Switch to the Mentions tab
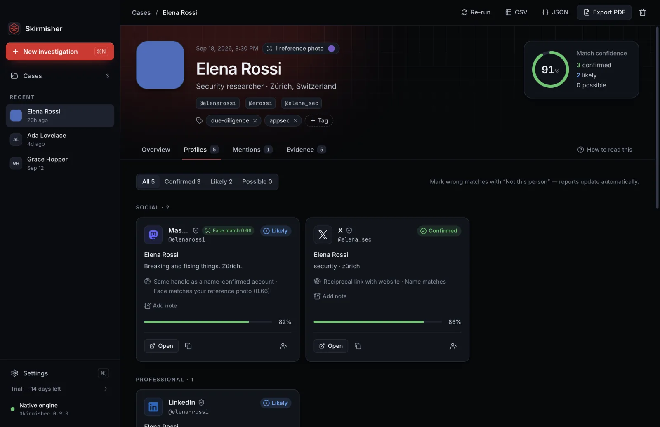Image resolution: width=660 pixels, height=427 pixels. pyautogui.click(x=252, y=150)
